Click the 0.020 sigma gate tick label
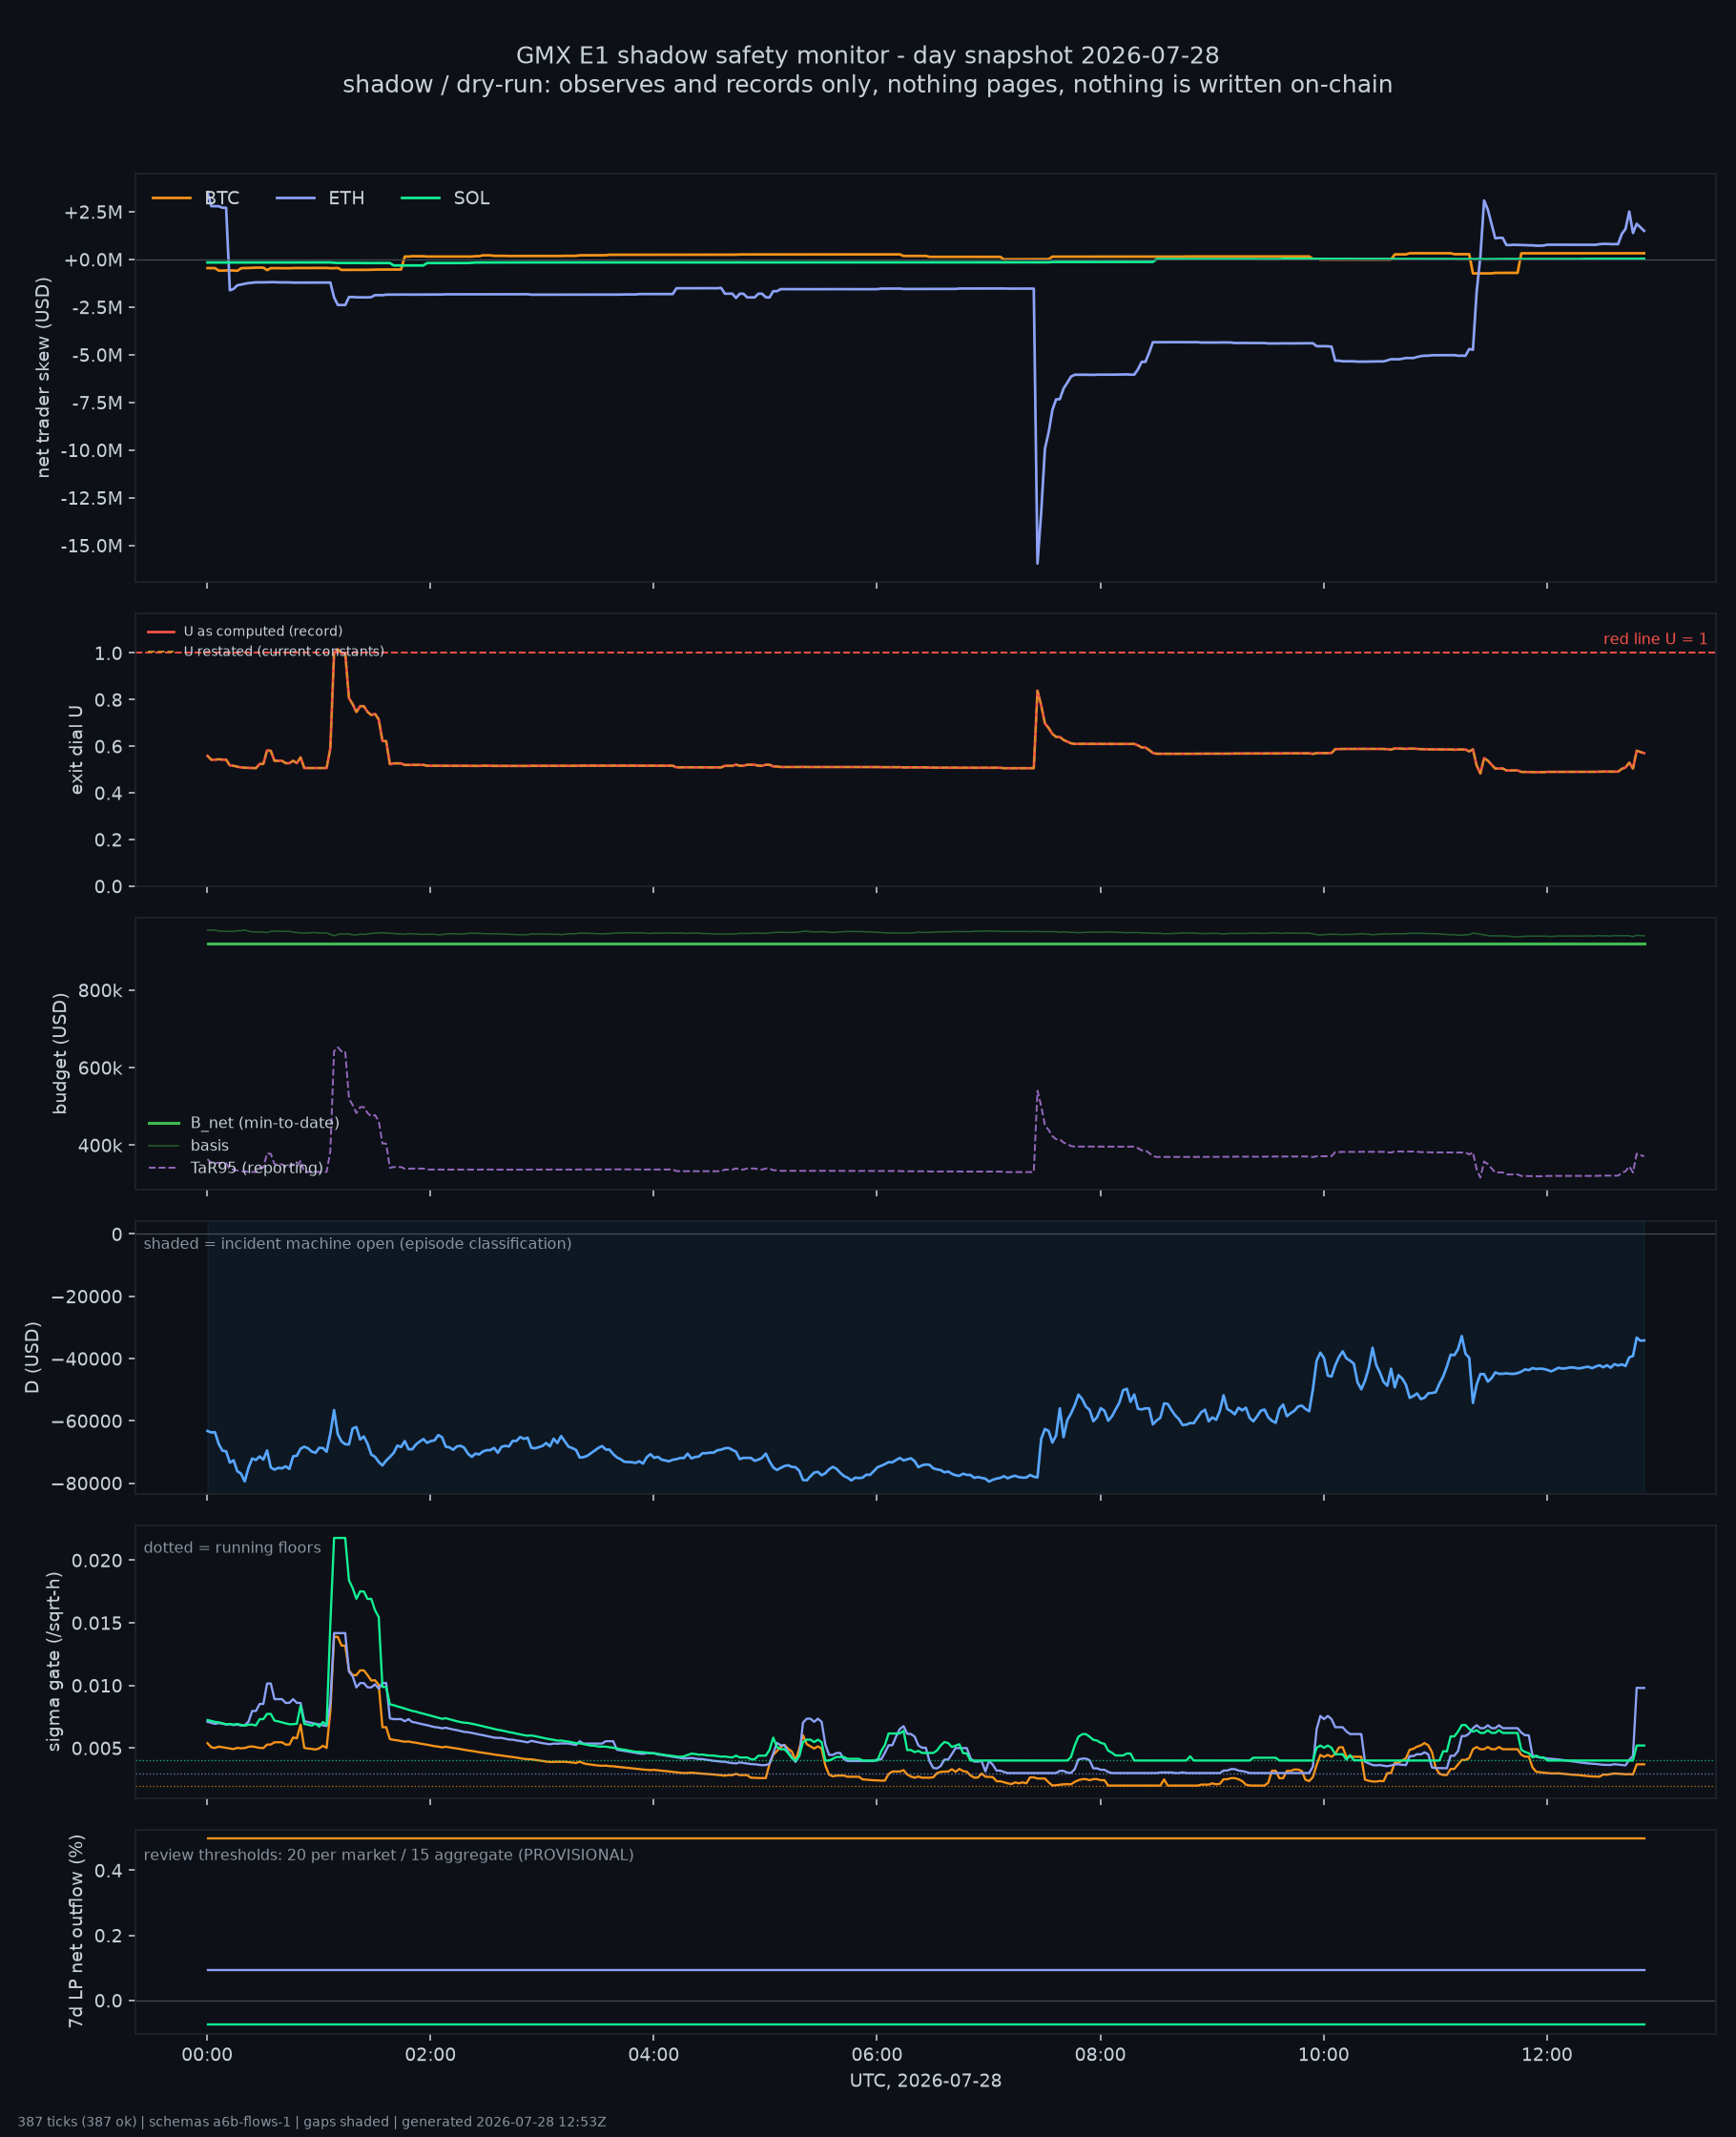Image resolution: width=1736 pixels, height=2137 pixels. coord(98,1561)
